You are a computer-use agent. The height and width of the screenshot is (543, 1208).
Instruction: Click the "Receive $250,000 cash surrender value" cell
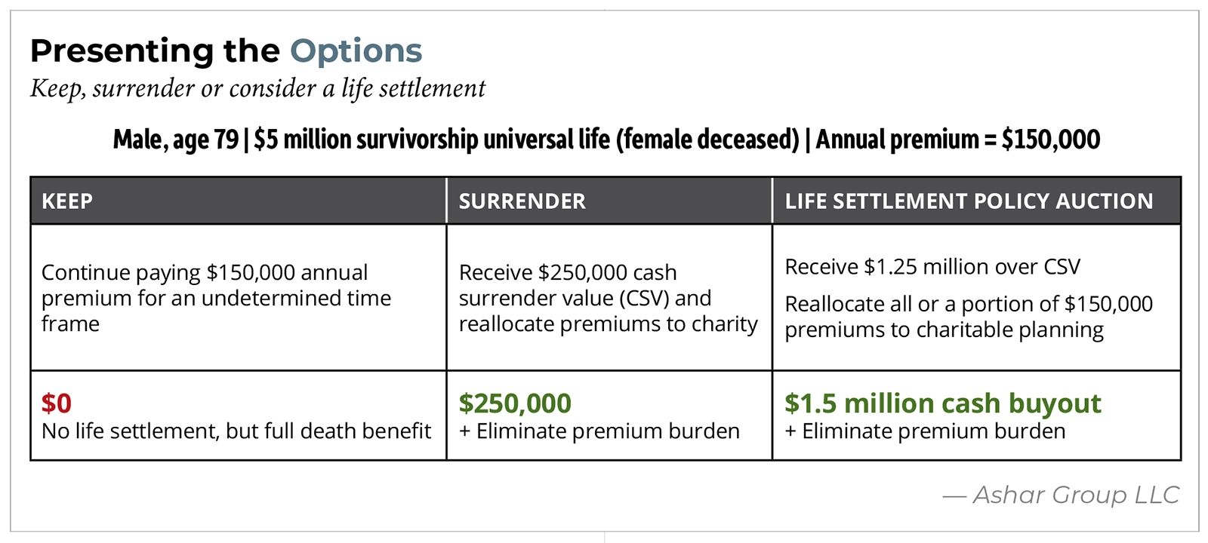608,298
